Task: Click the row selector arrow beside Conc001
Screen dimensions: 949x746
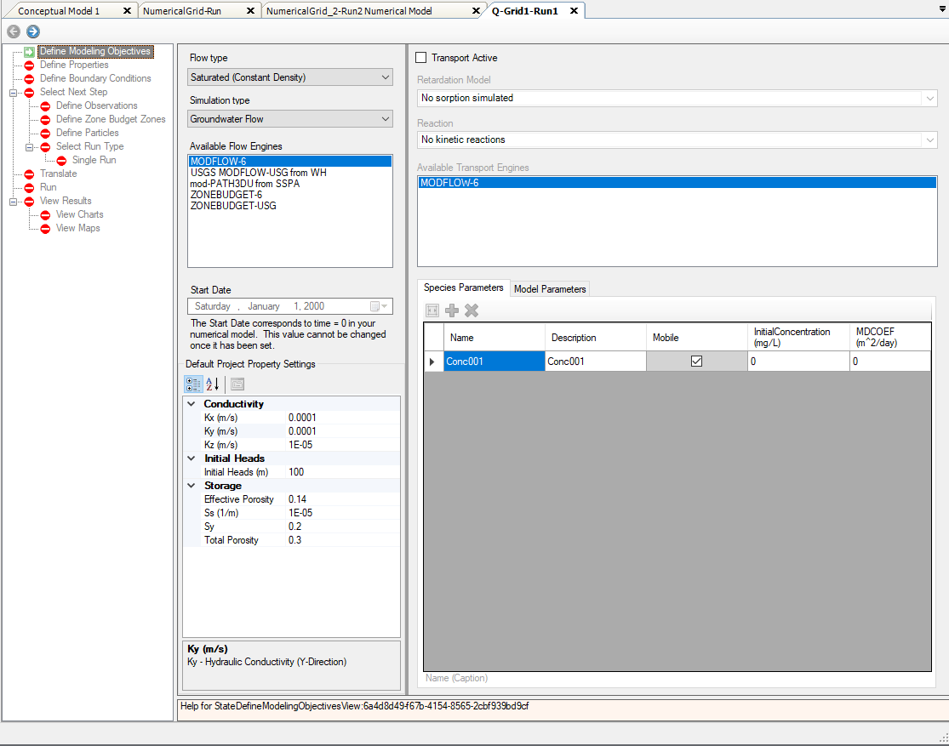Action: 432,361
